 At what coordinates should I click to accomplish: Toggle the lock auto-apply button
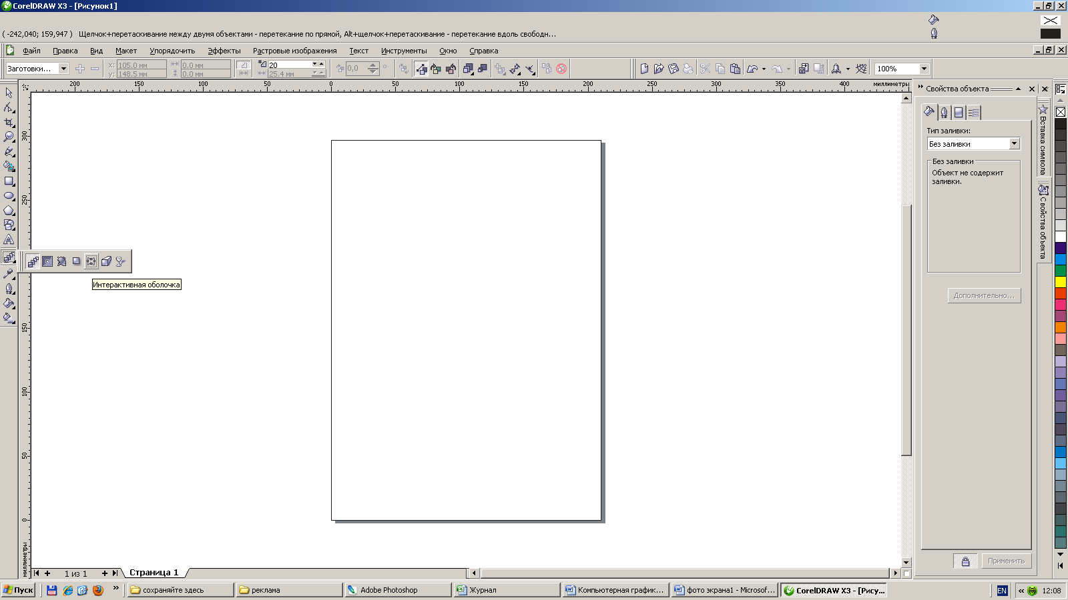coord(965,561)
